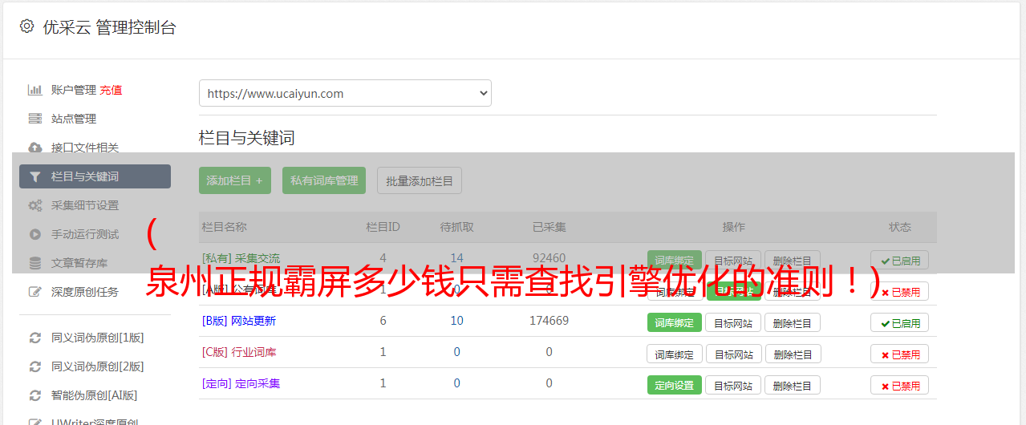Open the 账户管理 menu item
Viewport: 1026px width, 425px height.
(x=74, y=90)
